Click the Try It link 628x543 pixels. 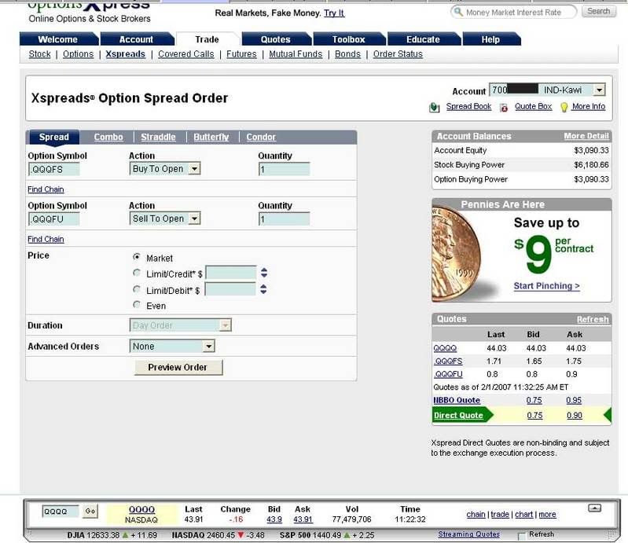pyautogui.click(x=334, y=13)
